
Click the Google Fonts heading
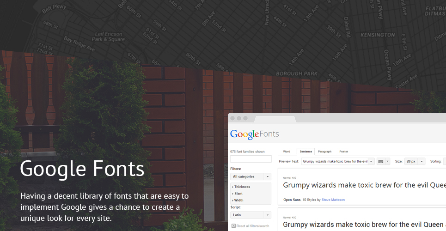click(82, 170)
